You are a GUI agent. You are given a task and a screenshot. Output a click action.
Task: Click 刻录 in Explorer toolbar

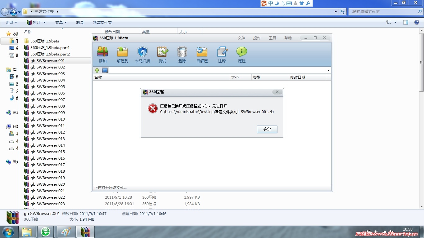(80, 23)
